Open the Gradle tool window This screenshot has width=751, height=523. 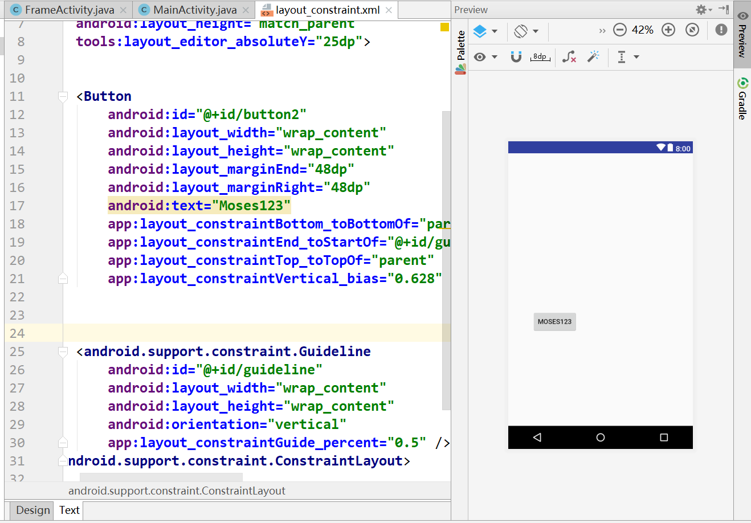[742, 99]
